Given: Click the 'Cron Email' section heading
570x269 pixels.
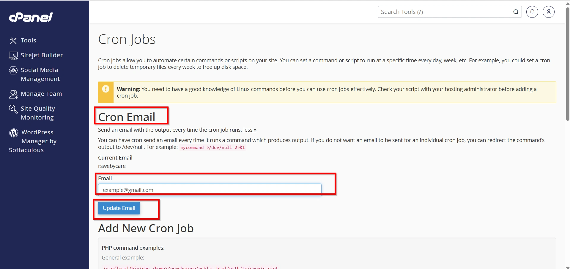Looking at the screenshot, I should 127,117.
